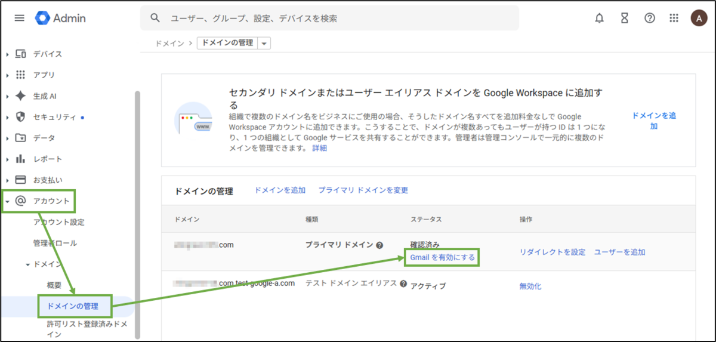
Task: Click help icon beside プライマリ ドメイン
Action: [379, 245]
